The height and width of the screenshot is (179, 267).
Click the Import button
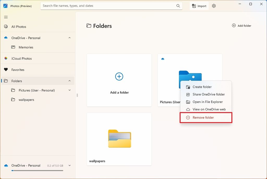pos(199,6)
